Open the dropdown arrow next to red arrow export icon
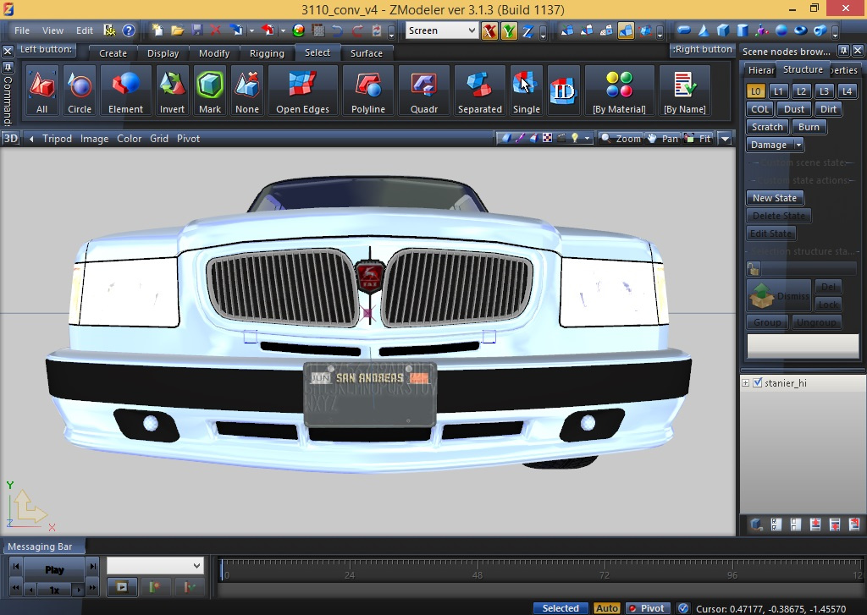This screenshot has height=615, width=867. coord(283,30)
